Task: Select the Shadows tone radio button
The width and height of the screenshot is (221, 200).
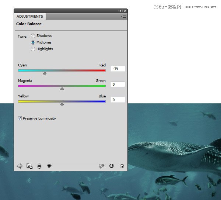Action: [33, 36]
